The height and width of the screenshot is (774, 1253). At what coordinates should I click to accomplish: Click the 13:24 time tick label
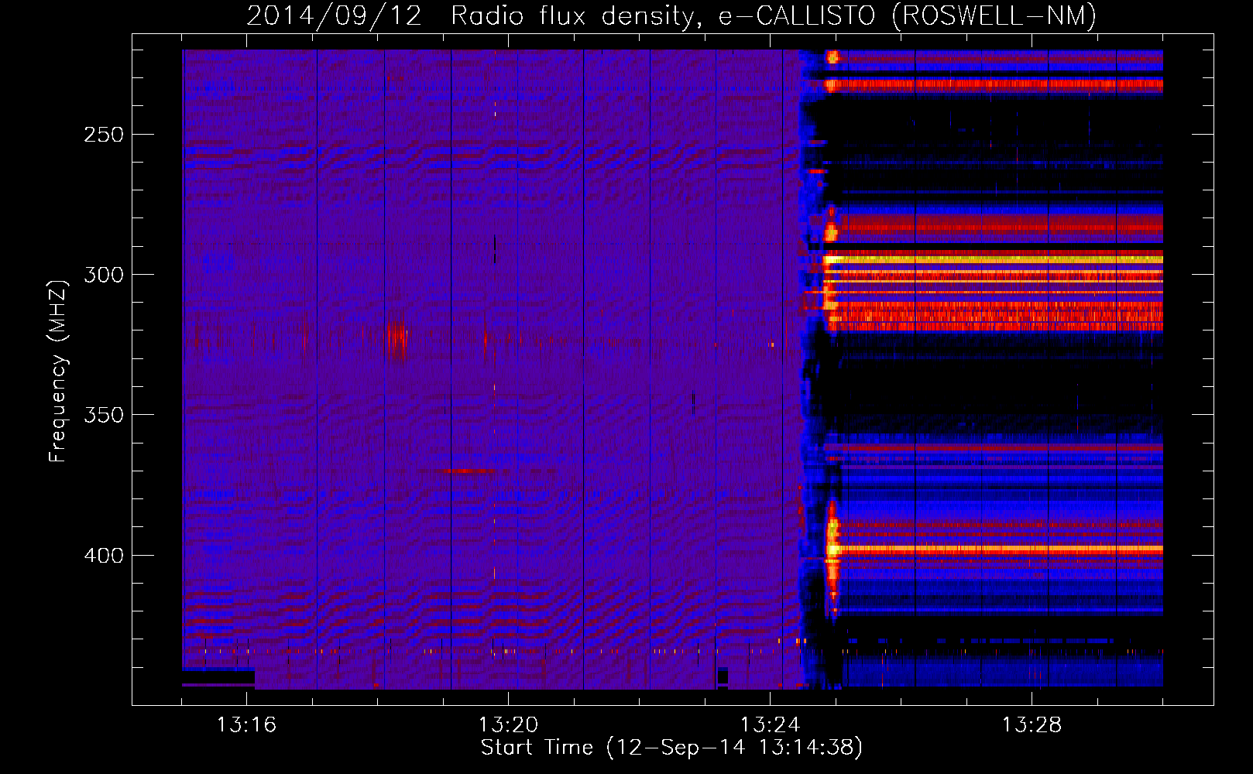click(x=770, y=724)
